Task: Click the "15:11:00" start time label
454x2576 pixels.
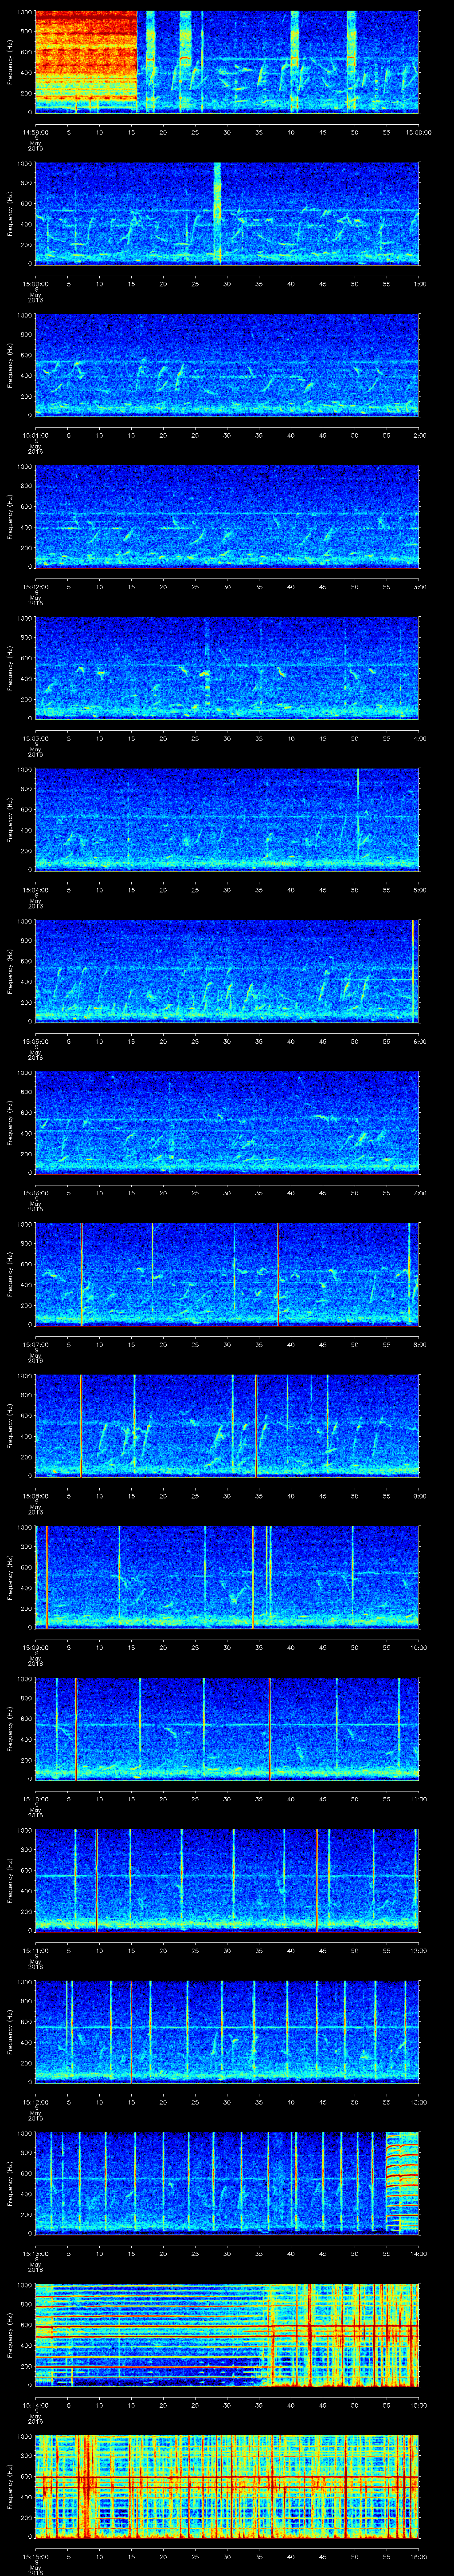Action: pyautogui.click(x=36, y=1950)
